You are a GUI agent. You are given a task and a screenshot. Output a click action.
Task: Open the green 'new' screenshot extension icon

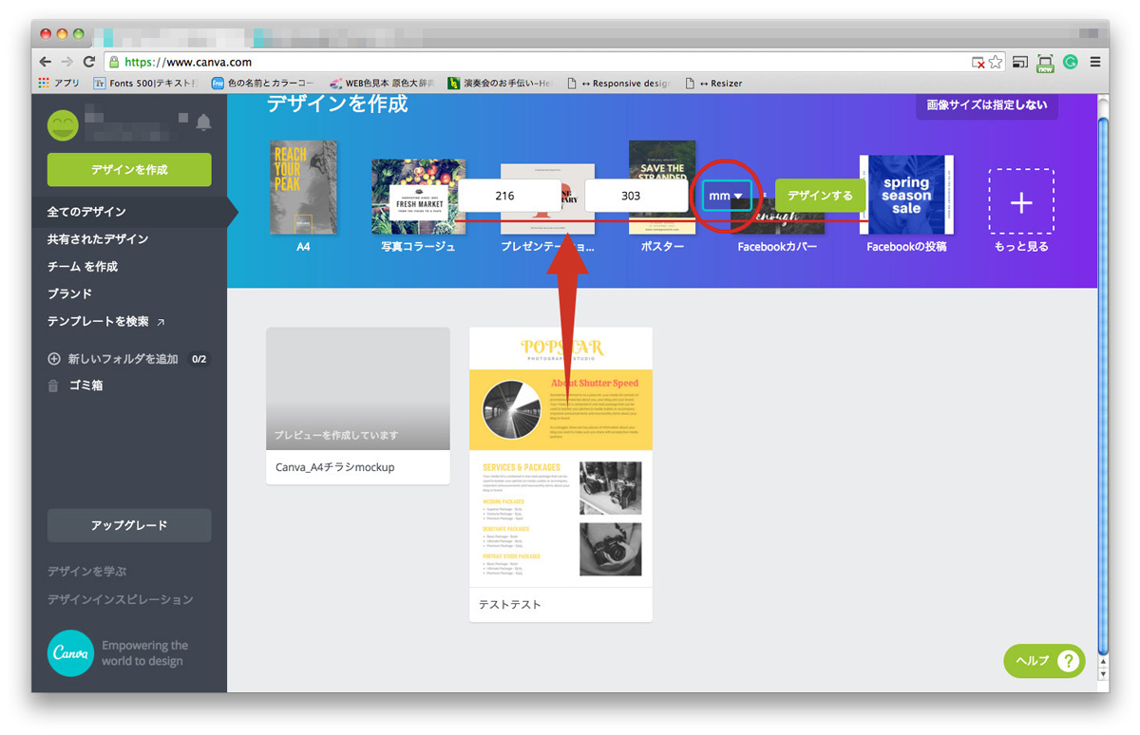click(x=1045, y=63)
